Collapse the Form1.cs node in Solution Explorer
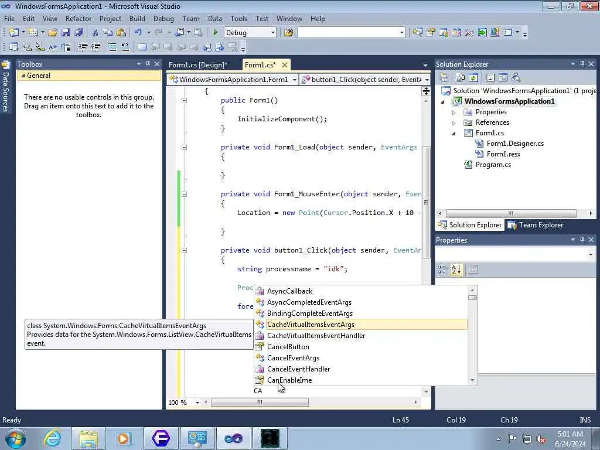The image size is (600, 450). click(454, 134)
